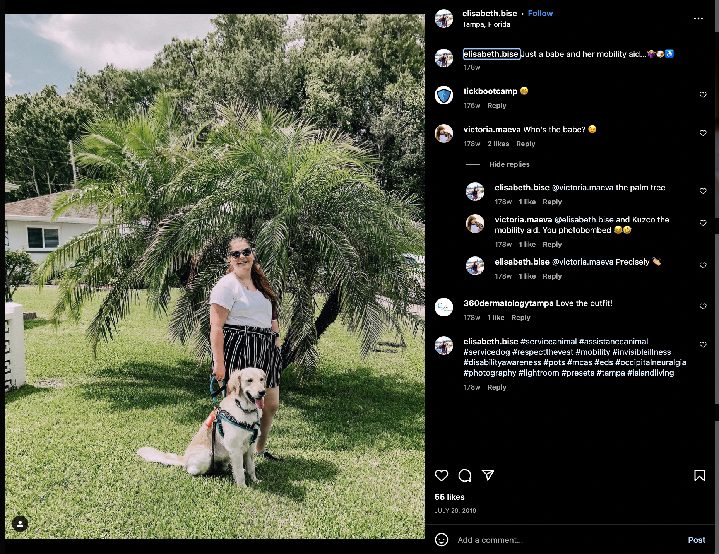The image size is (719, 554).
Task: Open victoria.maeva's profile avatar
Action: (444, 133)
